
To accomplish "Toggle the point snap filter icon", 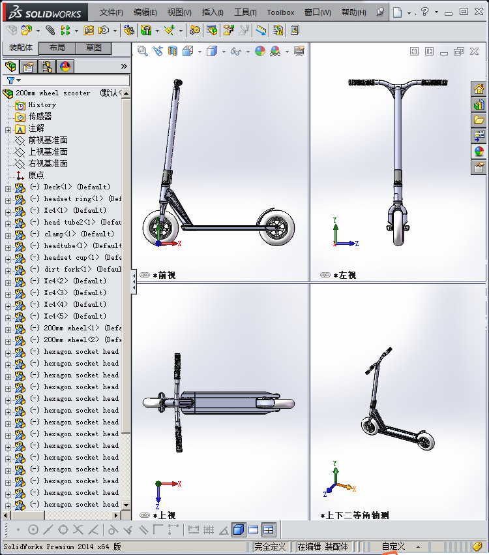I will (18, 530).
